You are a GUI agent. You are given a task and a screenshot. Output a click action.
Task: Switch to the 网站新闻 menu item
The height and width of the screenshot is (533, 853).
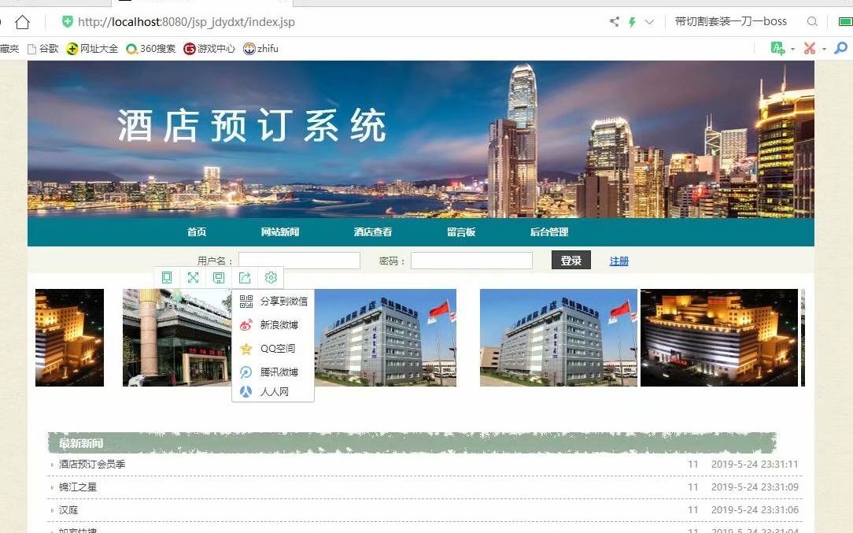pos(279,231)
